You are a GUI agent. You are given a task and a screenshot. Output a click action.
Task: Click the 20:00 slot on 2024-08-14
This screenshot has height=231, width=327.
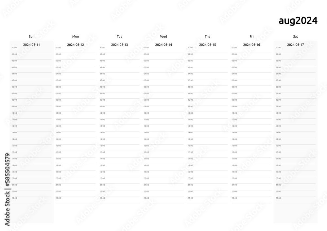tap(163, 180)
